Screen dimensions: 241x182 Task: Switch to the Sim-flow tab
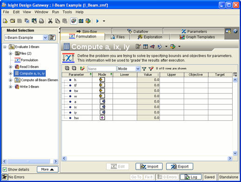click(87, 31)
